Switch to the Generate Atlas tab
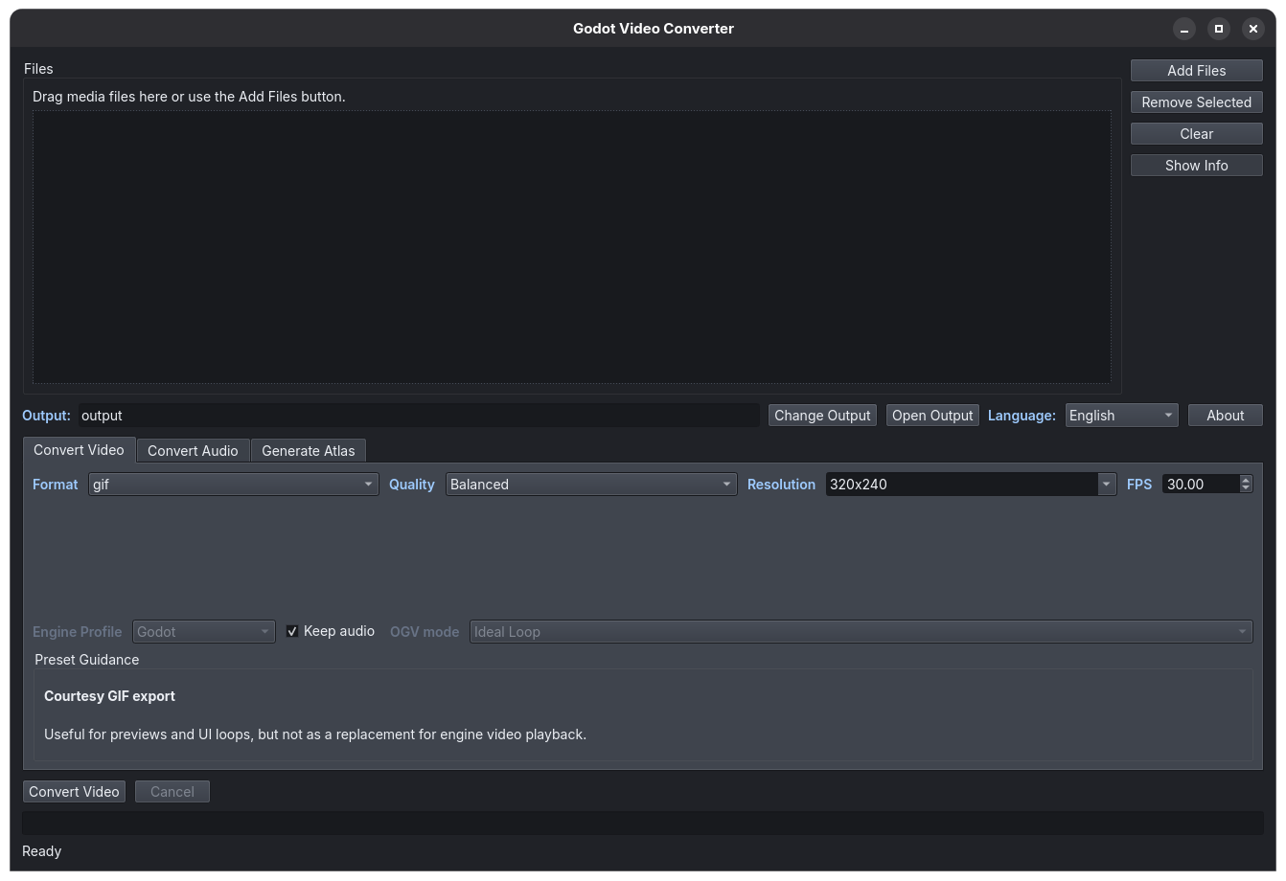 click(x=308, y=451)
